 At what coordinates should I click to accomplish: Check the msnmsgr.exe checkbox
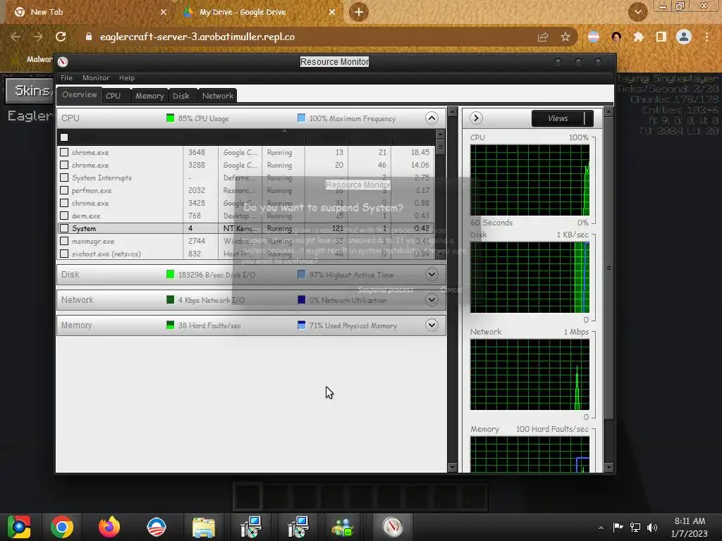[x=64, y=241]
